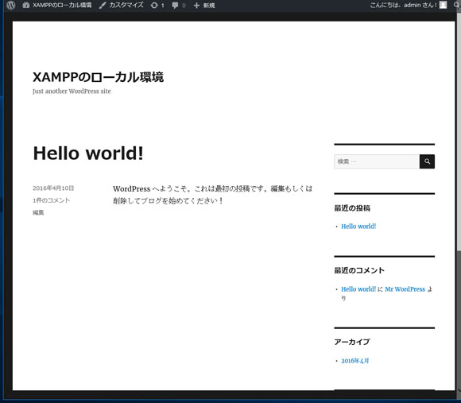
Task: Open the 1件のコメント comments link
Action: click(x=51, y=200)
